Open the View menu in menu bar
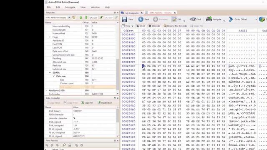267x150 pixels. (x=83, y=7)
